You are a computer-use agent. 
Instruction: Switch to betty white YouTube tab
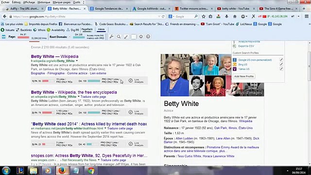[x=236, y=9]
